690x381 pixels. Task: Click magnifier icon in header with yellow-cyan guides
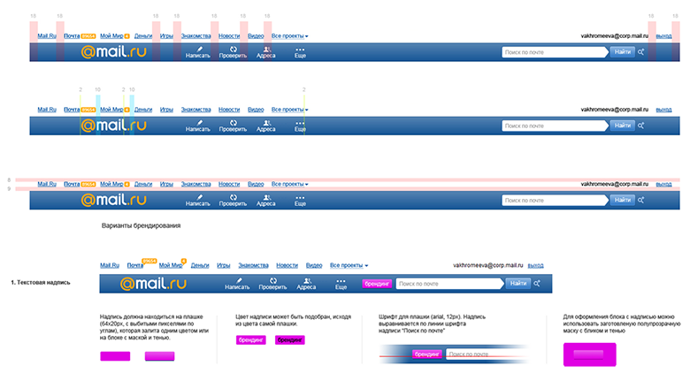[641, 126]
